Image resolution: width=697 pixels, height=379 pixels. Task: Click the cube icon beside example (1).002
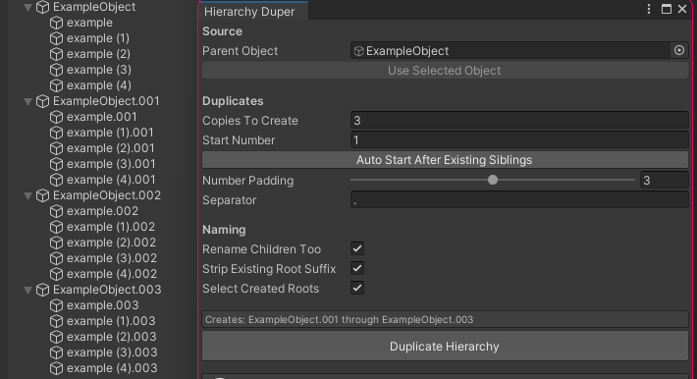57,227
